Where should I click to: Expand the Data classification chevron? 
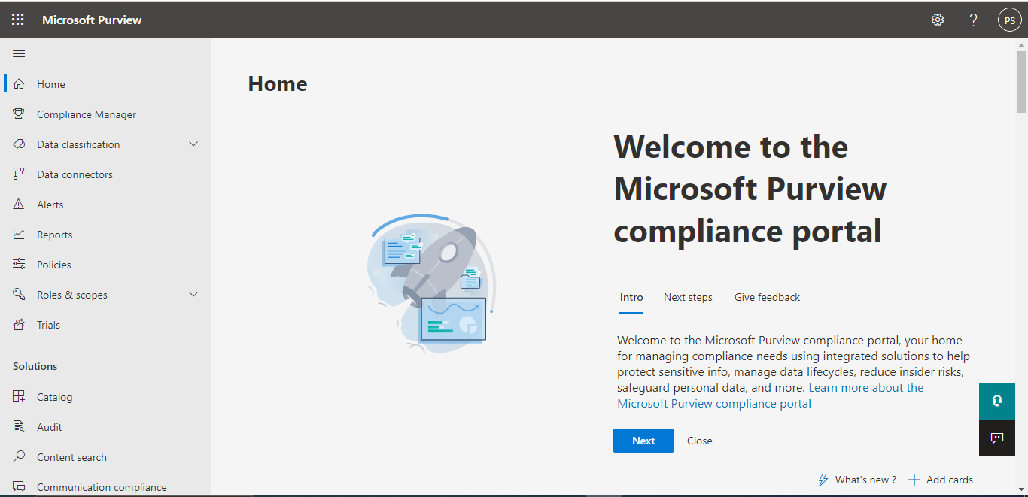193,144
